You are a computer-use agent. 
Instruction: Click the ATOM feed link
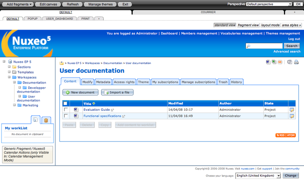tap(291, 135)
